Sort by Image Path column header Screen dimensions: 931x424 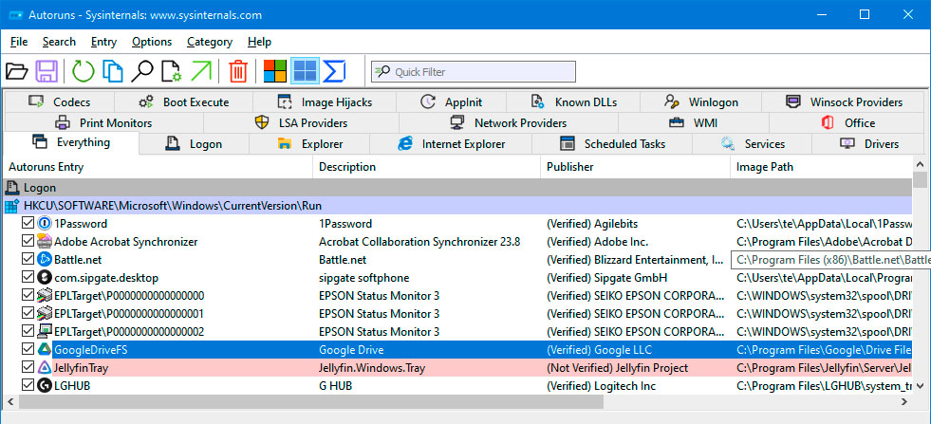coord(822,167)
